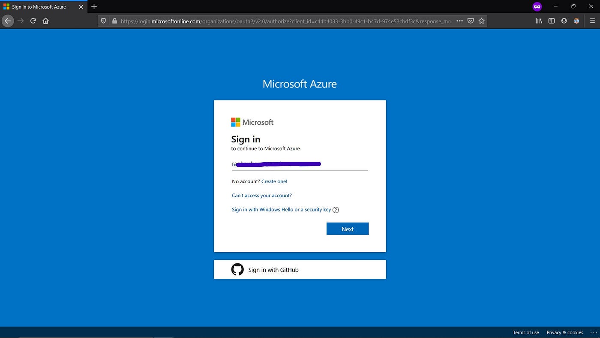Select the Sign in to Microsoft Azure tab
The width and height of the screenshot is (600, 338).
pyautogui.click(x=43, y=6)
